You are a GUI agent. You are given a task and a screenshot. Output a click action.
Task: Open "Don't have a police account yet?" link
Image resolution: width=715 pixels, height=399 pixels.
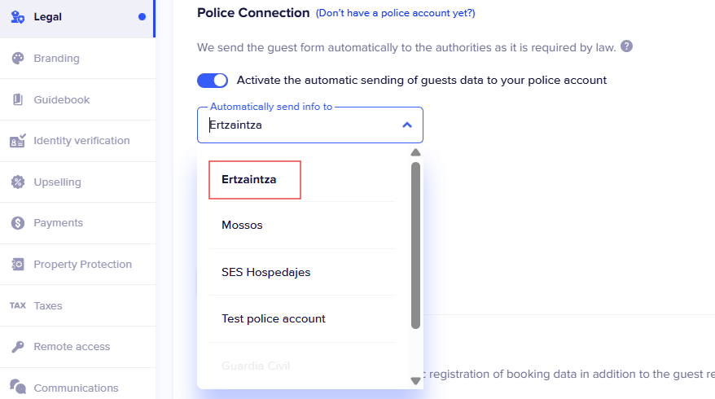point(396,13)
